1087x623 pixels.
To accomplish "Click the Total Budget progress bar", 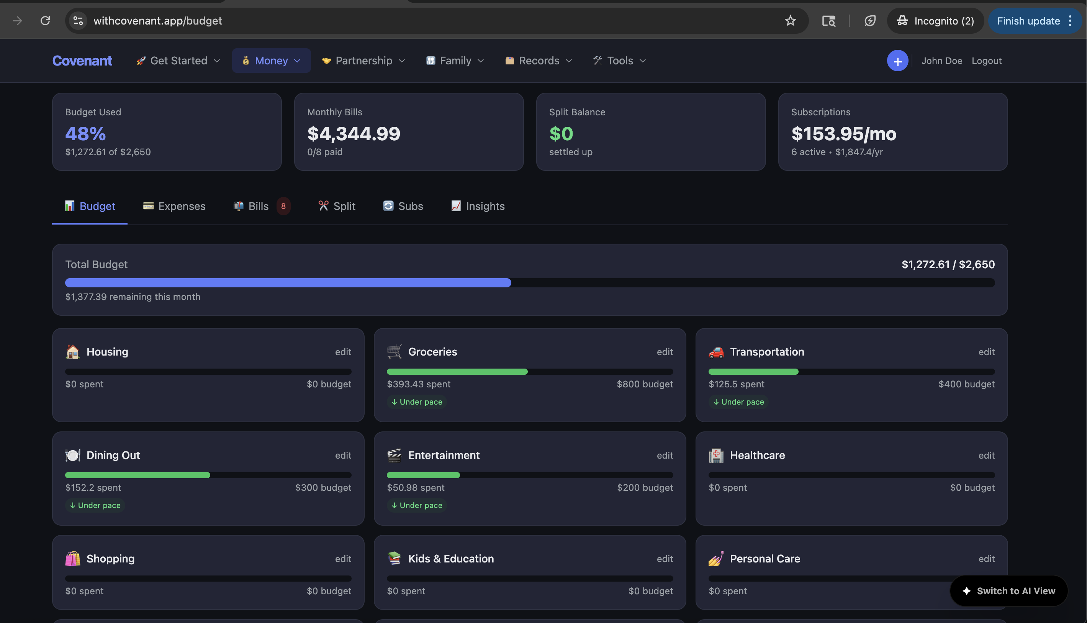I will coord(529,283).
